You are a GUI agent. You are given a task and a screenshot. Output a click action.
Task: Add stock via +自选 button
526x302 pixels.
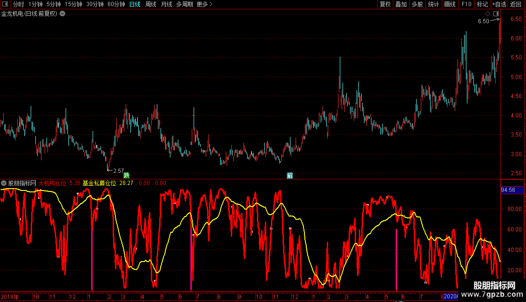coord(499,4)
